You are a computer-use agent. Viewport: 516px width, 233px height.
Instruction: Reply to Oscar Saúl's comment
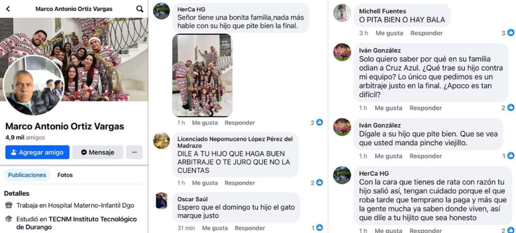250,228
